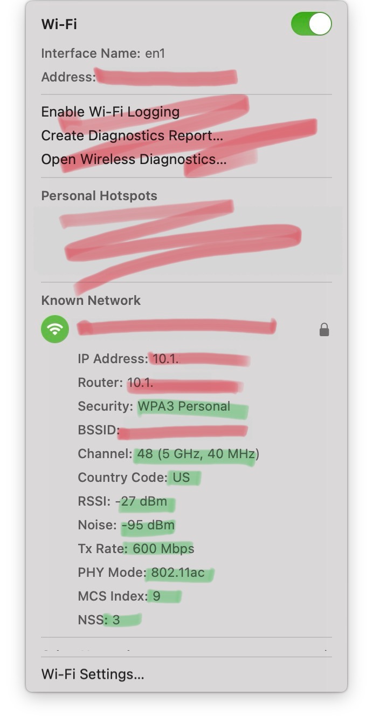Click the Personal Hotspots section header
373x722 pixels.
click(x=99, y=195)
